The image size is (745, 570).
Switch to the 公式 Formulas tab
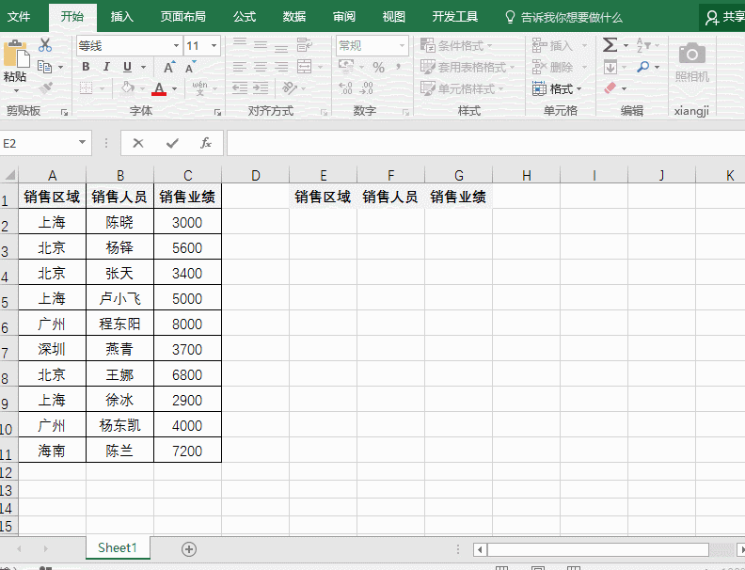tap(245, 17)
